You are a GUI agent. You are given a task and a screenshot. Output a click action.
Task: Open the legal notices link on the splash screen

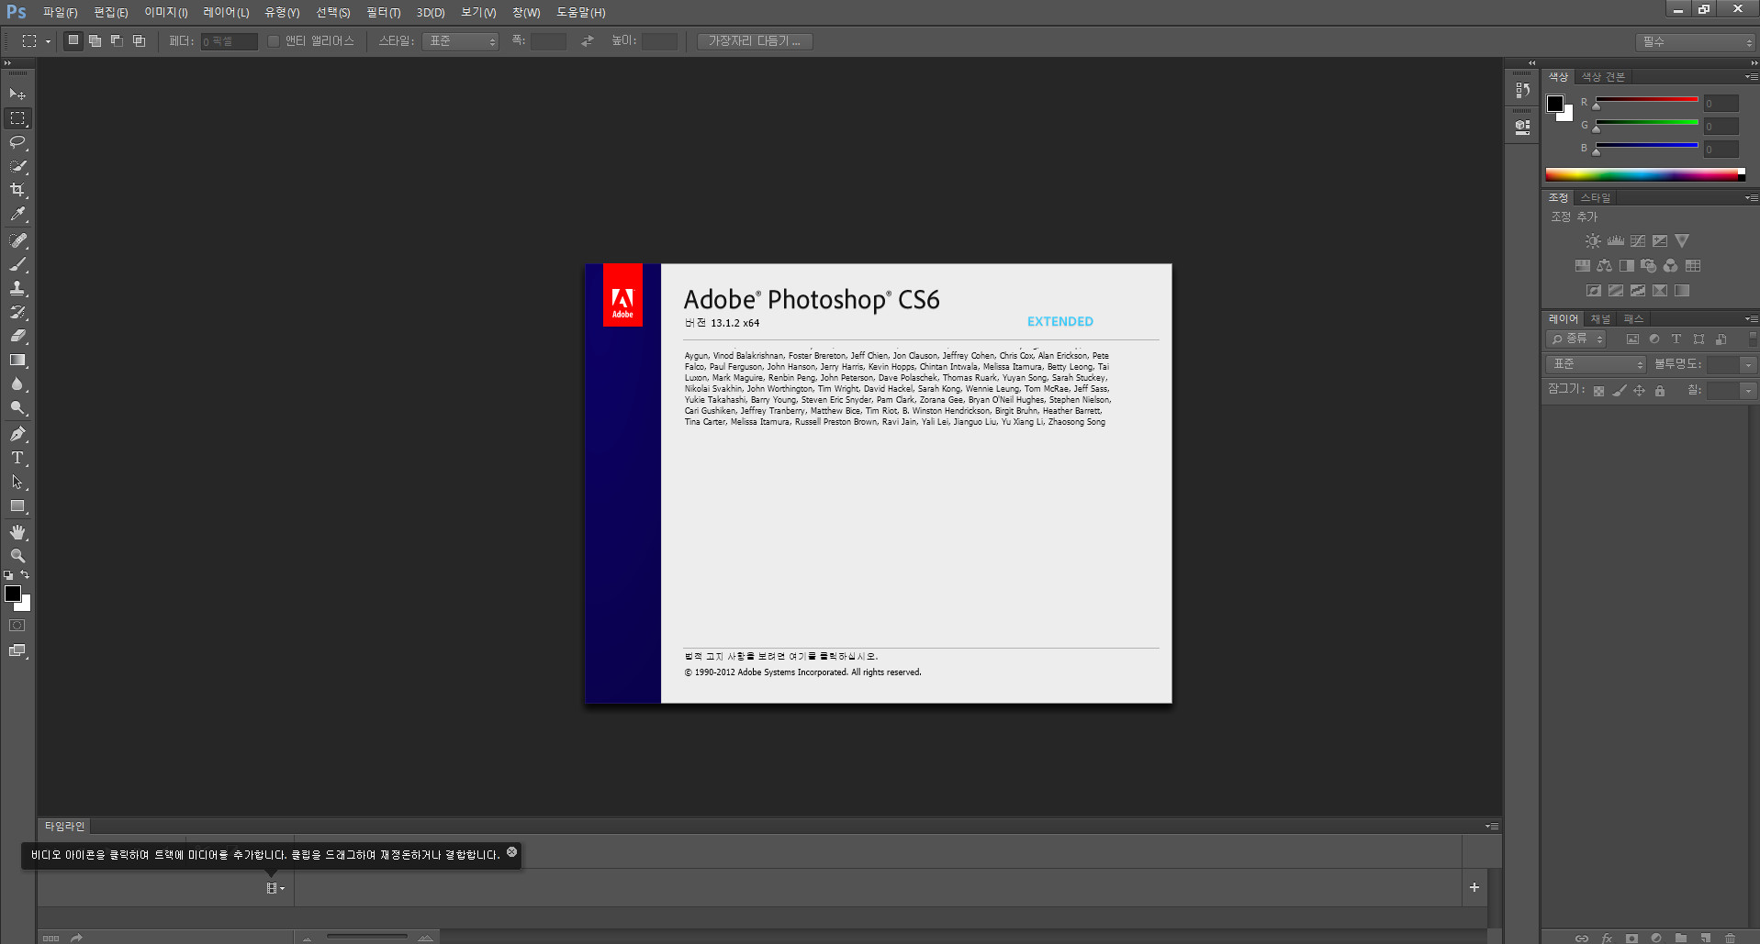[x=781, y=657]
